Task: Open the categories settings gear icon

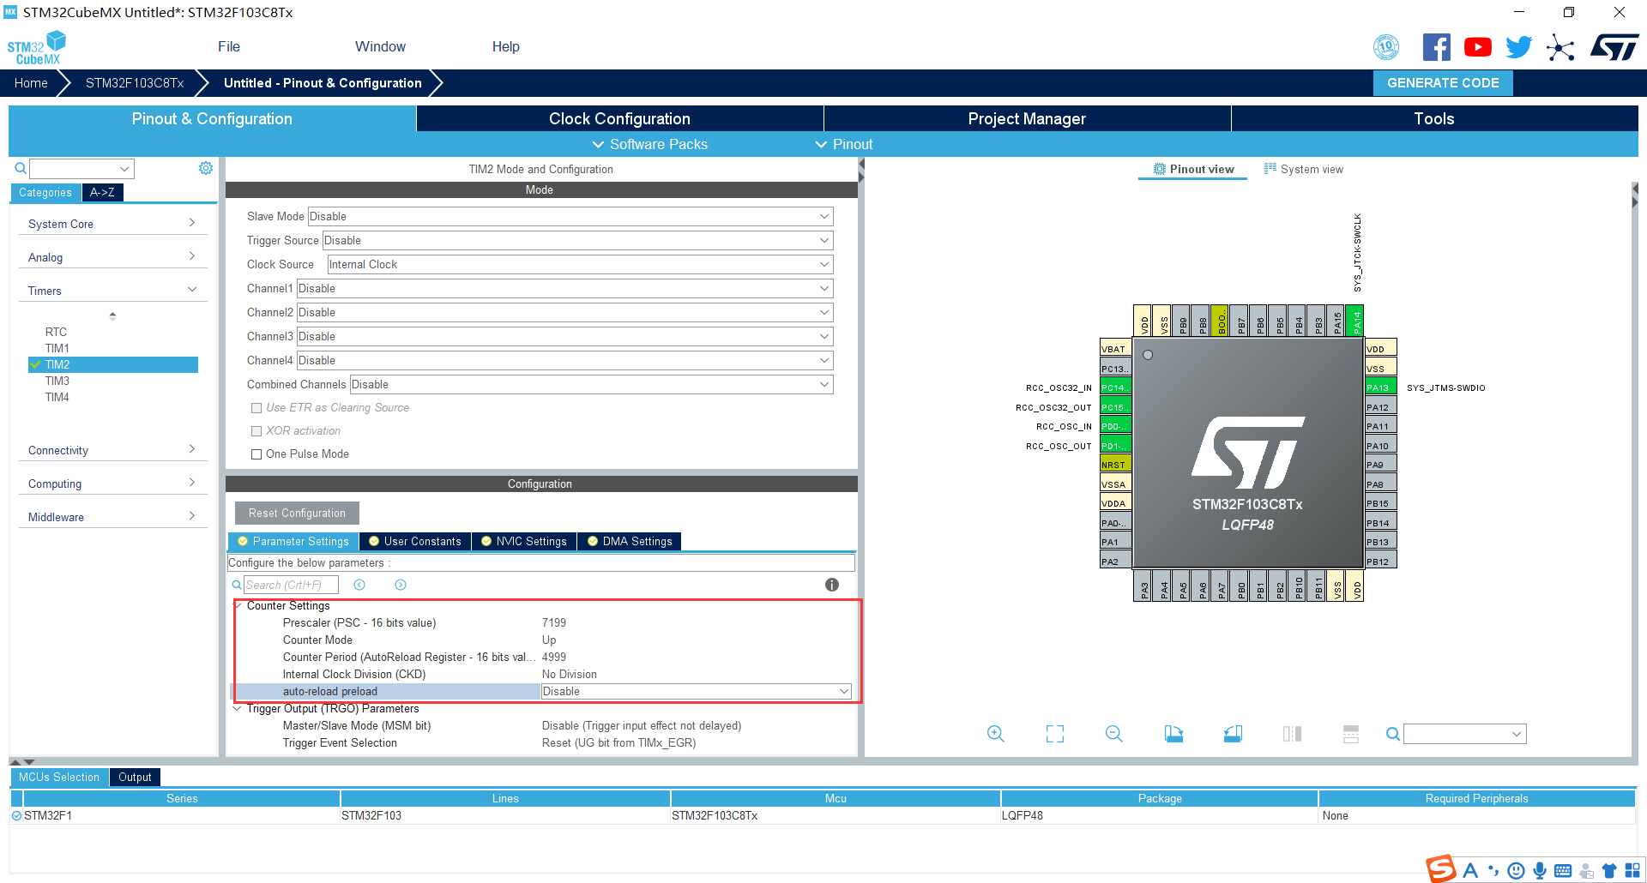Action: (206, 168)
